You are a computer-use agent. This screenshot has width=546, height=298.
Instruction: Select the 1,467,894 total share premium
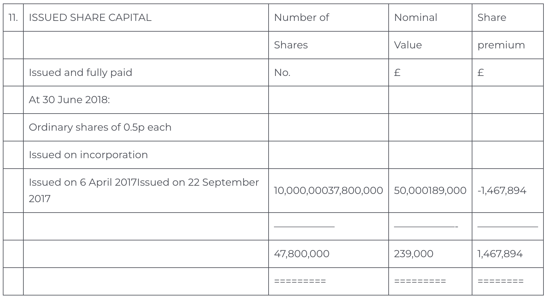click(500, 254)
